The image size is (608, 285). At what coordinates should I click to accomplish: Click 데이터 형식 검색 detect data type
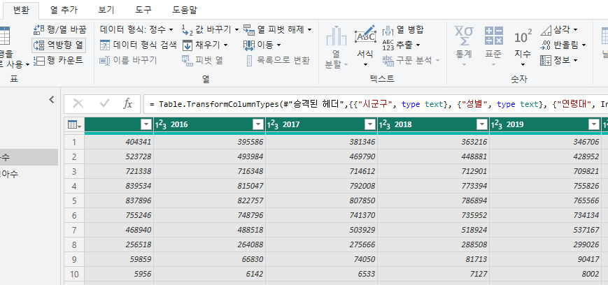pyautogui.click(x=138, y=45)
